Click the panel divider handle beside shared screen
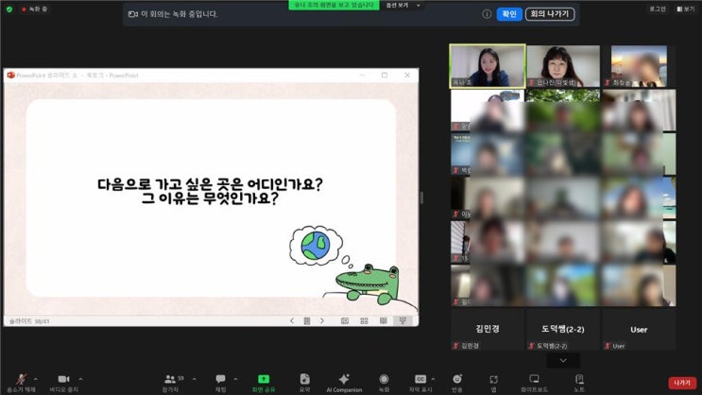The image size is (702, 395). pyautogui.click(x=421, y=197)
